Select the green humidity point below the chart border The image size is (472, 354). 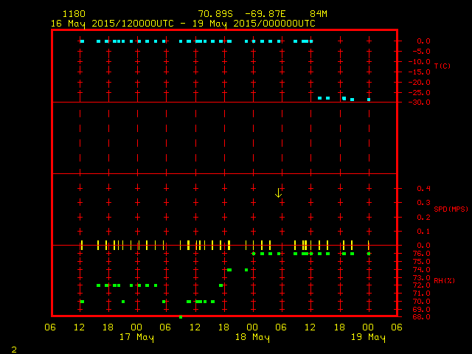(x=181, y=316)
